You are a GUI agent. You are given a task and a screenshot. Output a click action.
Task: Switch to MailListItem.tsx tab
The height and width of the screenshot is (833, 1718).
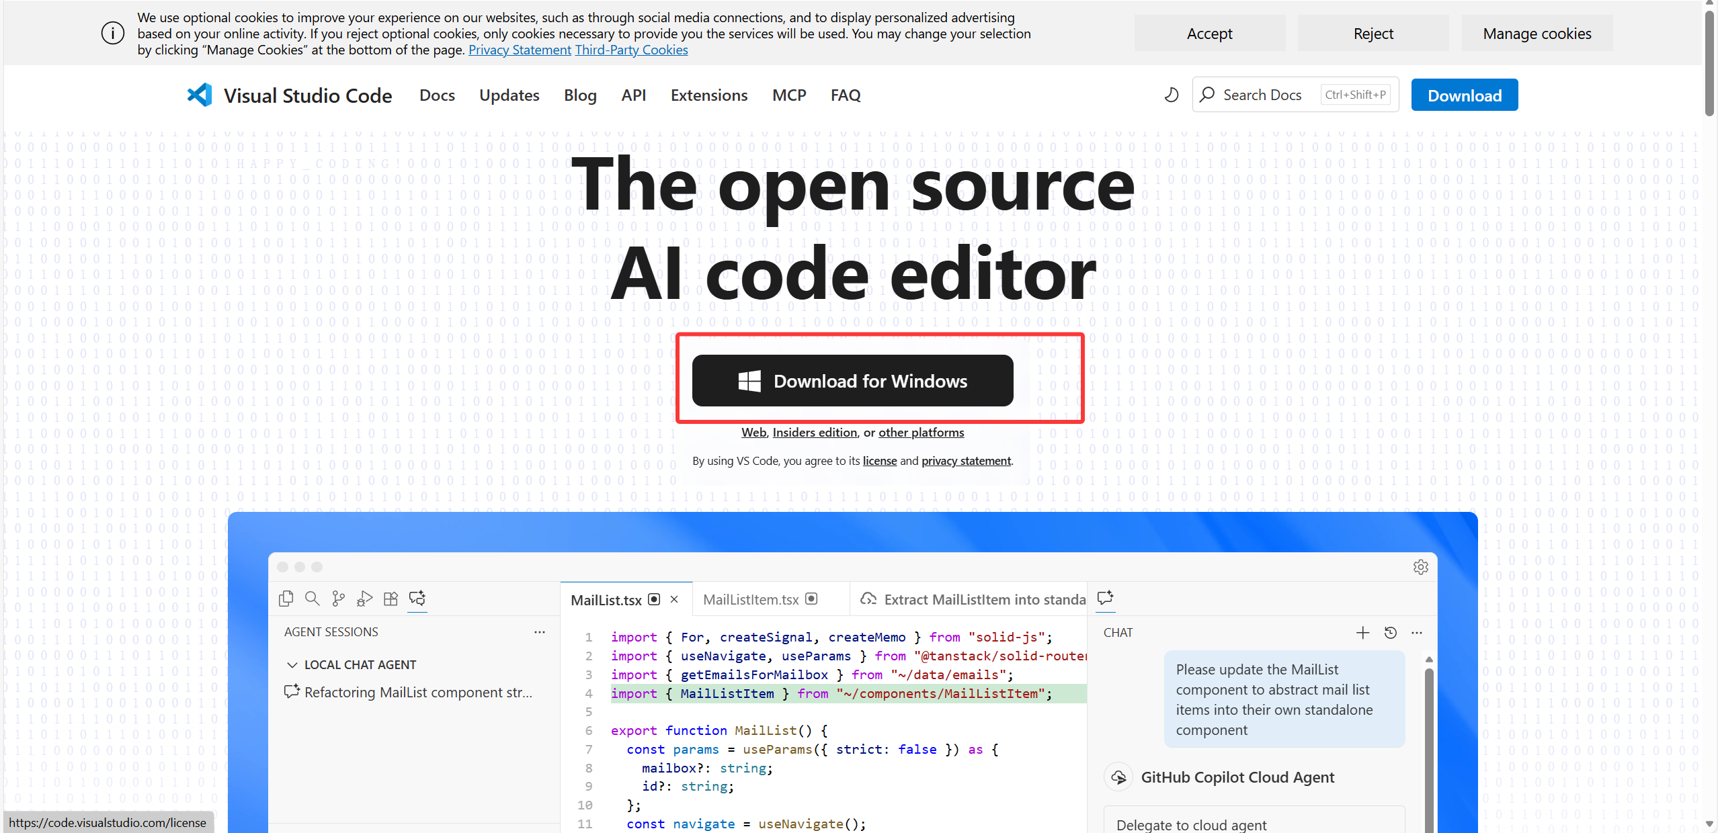[x=751, y=599]
